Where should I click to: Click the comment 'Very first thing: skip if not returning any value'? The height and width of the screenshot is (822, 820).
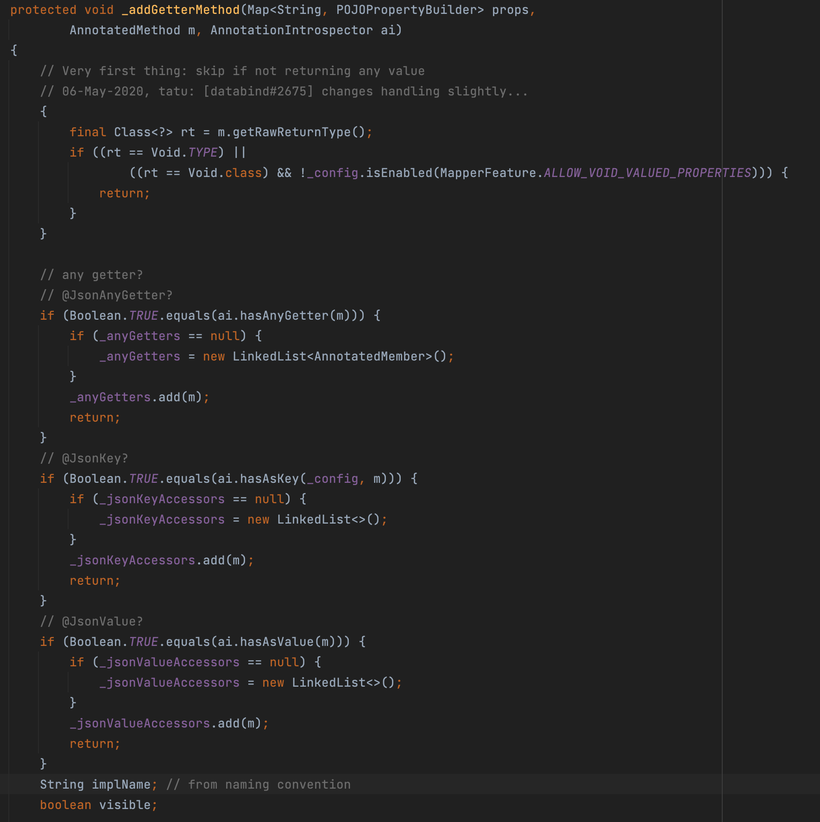click(x=233, y=71)
